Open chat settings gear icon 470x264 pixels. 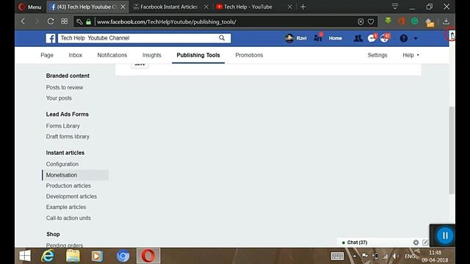[416, 243]
